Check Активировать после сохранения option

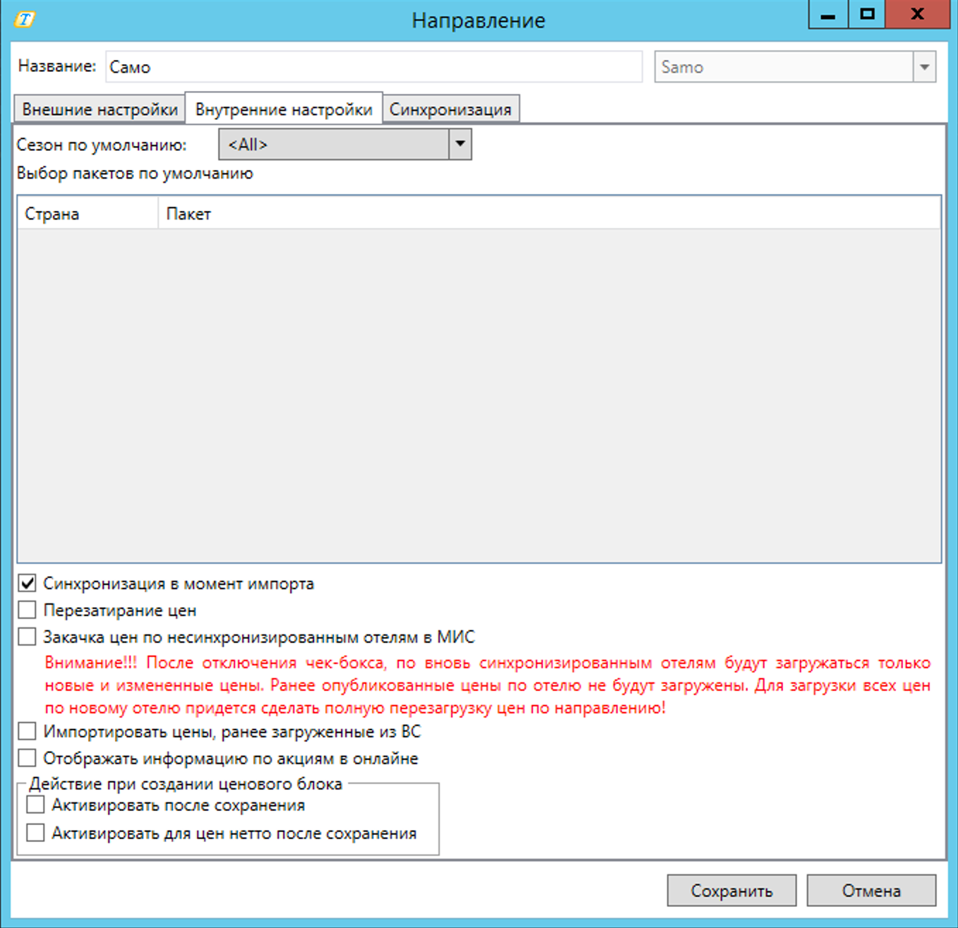35,805
